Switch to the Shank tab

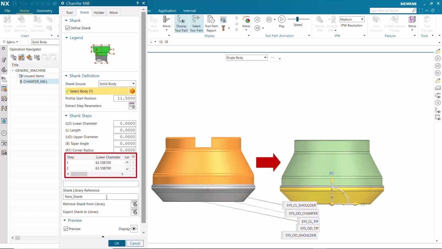click(x=84, y=12)
